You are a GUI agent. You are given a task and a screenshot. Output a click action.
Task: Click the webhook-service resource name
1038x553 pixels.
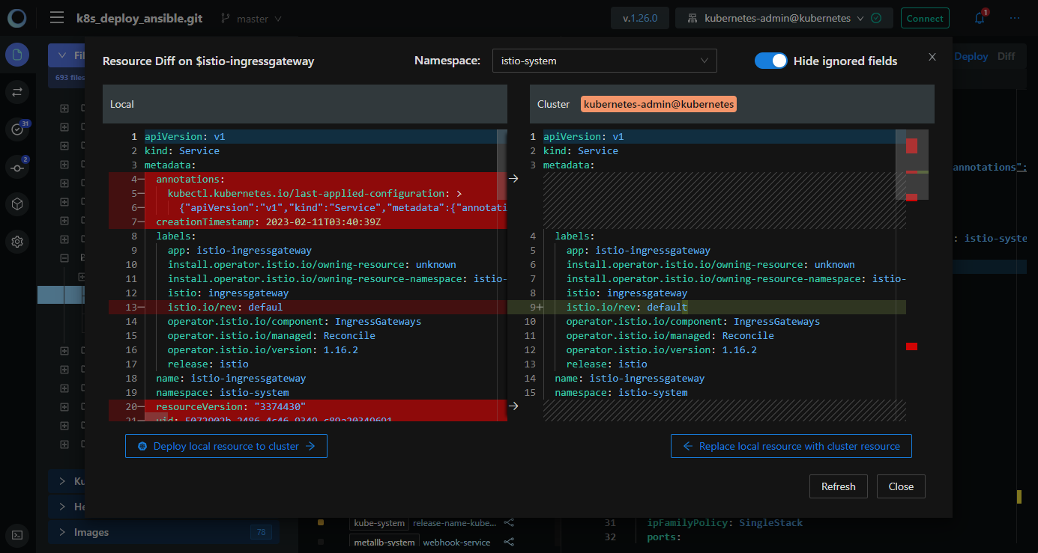(456, 543)
